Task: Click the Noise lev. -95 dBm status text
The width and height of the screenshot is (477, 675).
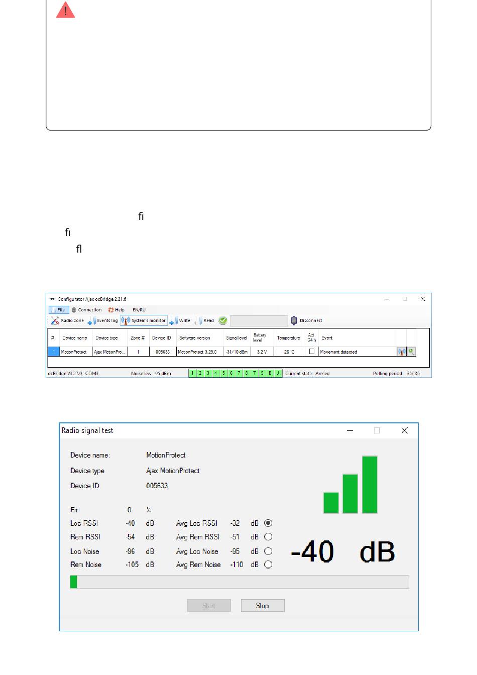Action: tap(151, 374)
